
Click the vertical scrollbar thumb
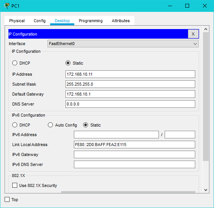pyautogui.click(x=206, y=96)
